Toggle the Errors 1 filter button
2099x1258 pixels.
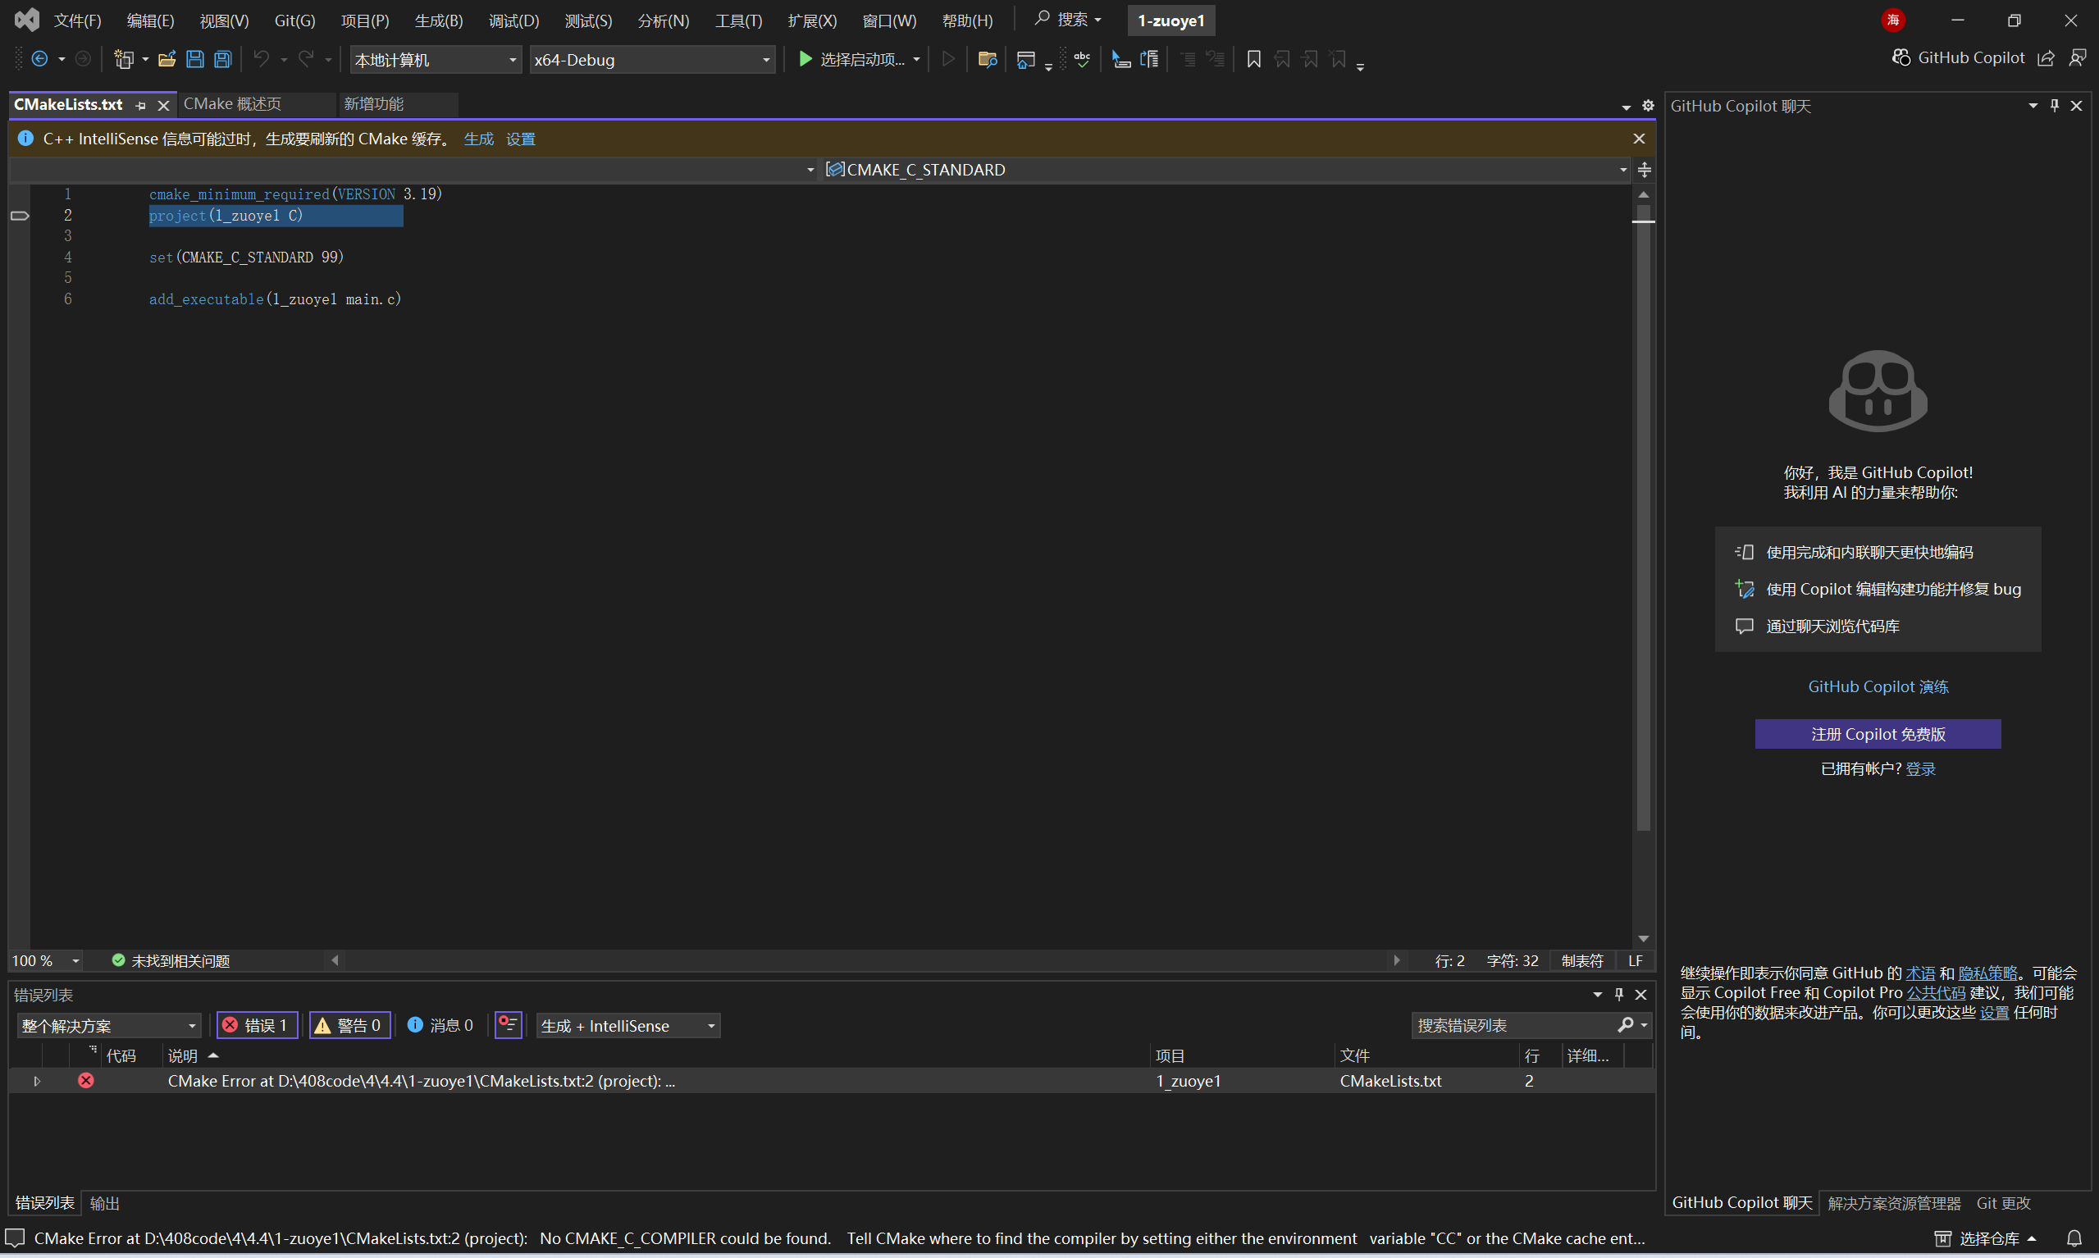click(257, 1026)
